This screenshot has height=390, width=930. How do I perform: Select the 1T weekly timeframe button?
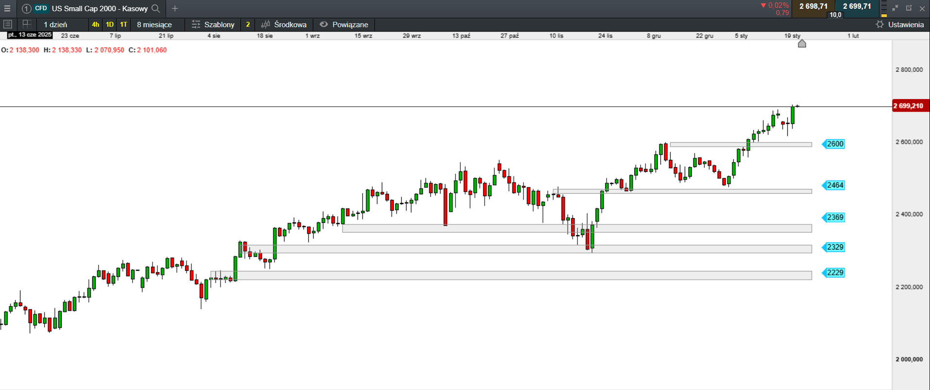tap(123, 24)
